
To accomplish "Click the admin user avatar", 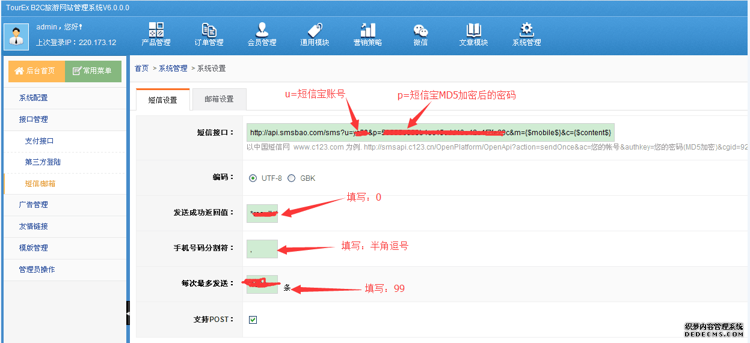I will [x=16, y=37].
